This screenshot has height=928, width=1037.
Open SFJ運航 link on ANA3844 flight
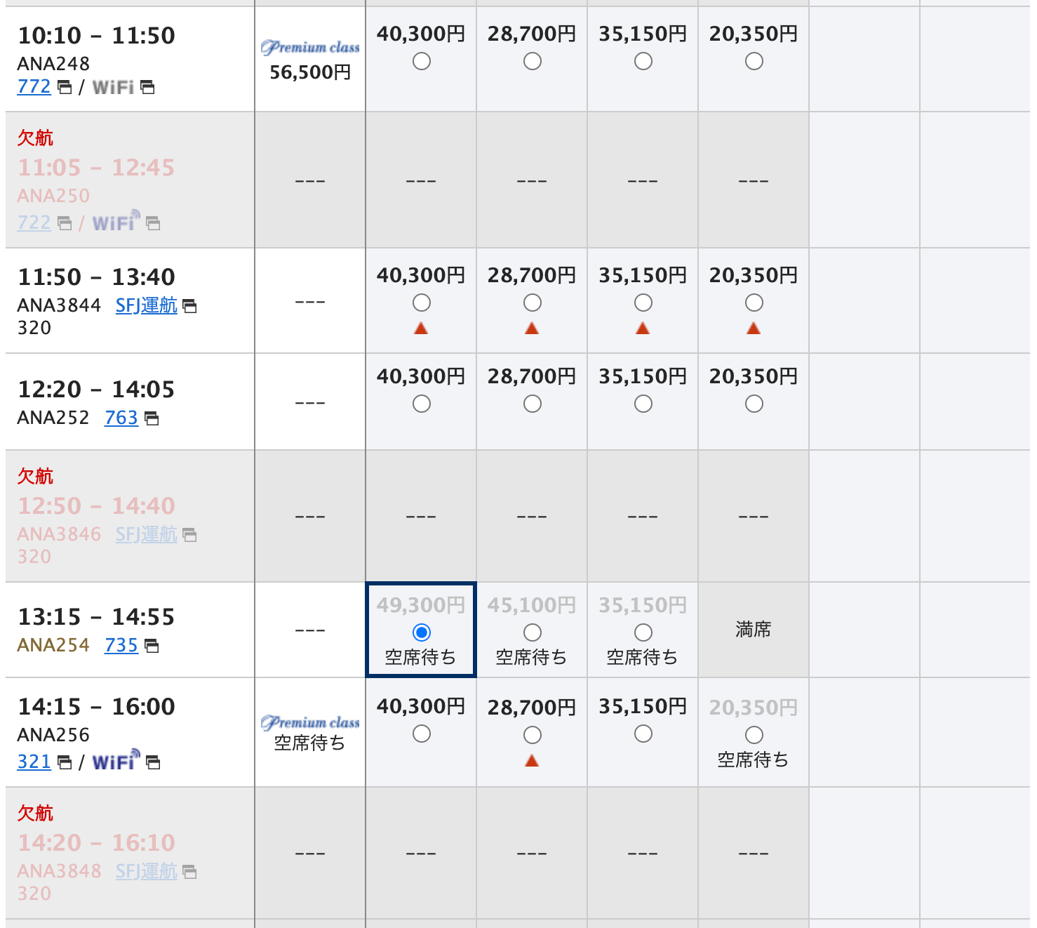pos(147,305)
